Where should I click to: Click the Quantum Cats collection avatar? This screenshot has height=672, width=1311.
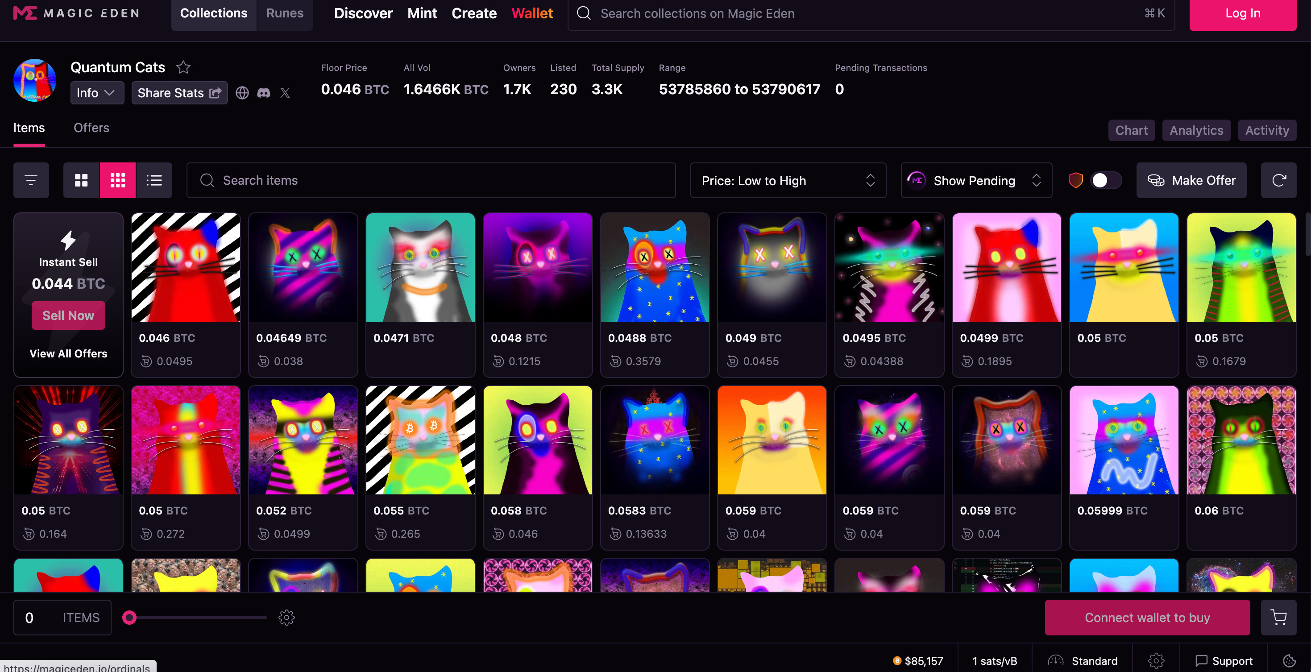35,80
